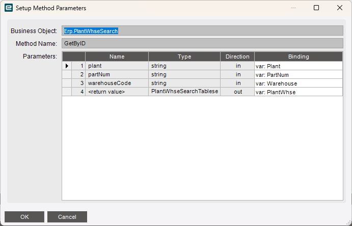Click the <return value> name cell
The image size is (352, 226).
(117, 92)
